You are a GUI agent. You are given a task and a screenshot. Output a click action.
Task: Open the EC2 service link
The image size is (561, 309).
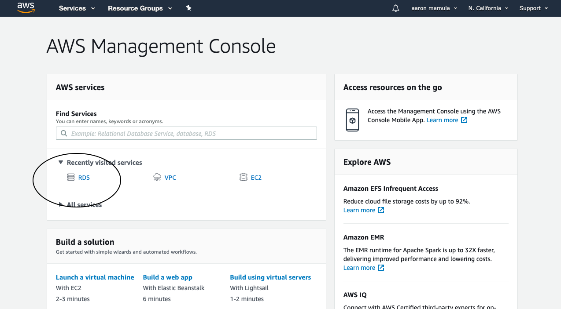click(256, 178)
